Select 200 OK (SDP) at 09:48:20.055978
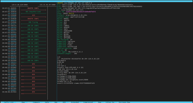Image resolution: width=193 pixels, height=103 pixels. 33,57
